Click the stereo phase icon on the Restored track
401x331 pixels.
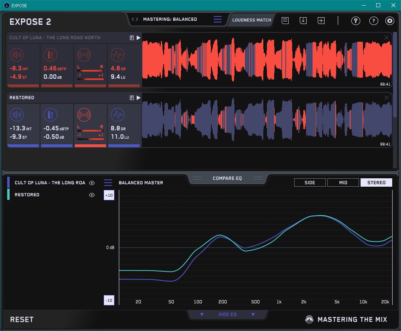[84, 115]
